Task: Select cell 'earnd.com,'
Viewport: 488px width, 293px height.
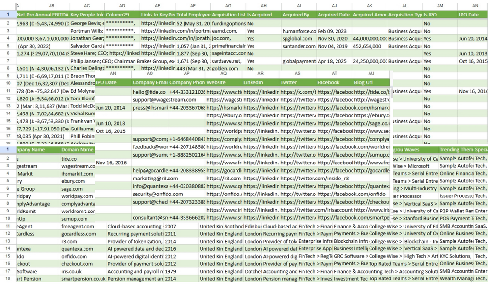Action: point(228,31)
